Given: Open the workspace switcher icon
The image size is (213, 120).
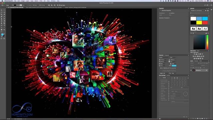Looking at the screenshot, I should 208,5.
